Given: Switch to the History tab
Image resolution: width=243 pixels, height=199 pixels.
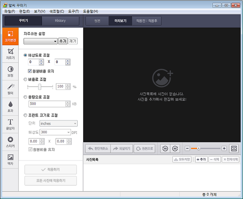Looking at the screenshot, I should pos(60,21).
